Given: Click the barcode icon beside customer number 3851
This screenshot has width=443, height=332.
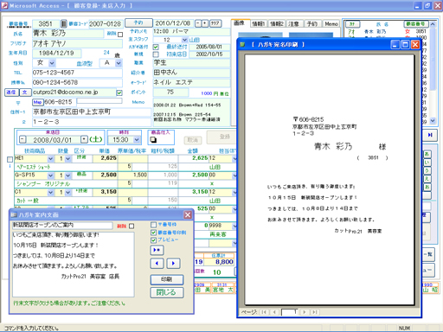Looking at the screenshot, I should [64, 23].
